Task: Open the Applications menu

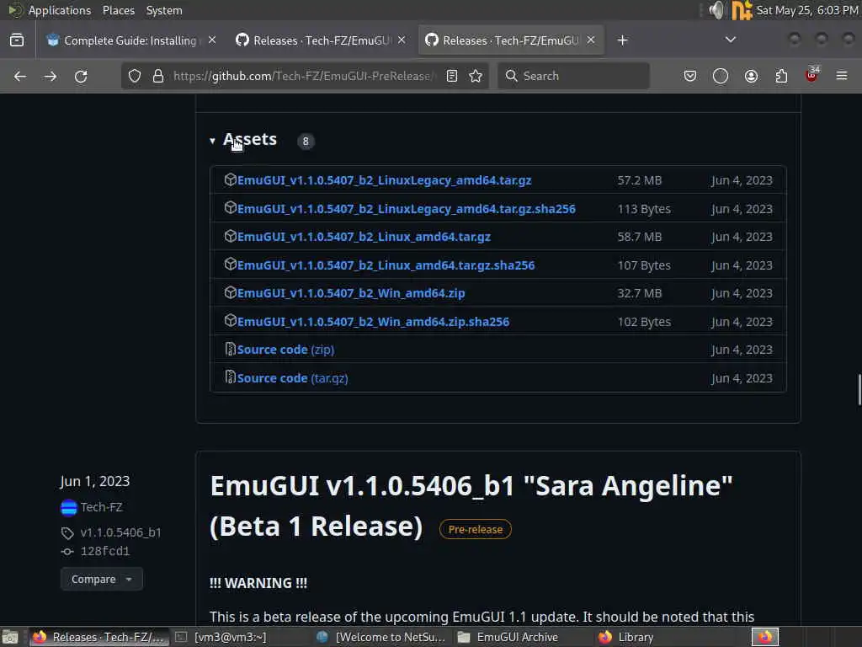Action: pos(60,10)
